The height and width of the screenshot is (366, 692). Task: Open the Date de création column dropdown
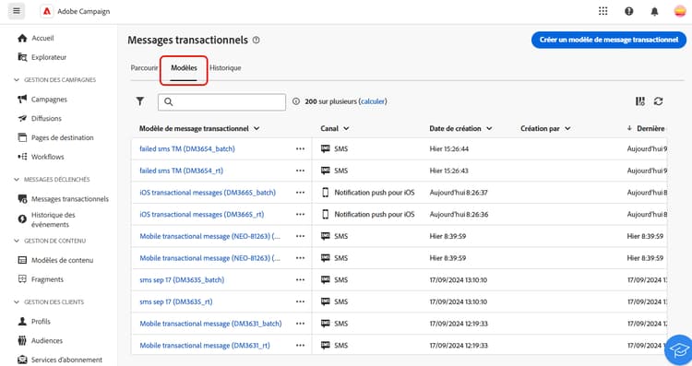pos(489,129)
